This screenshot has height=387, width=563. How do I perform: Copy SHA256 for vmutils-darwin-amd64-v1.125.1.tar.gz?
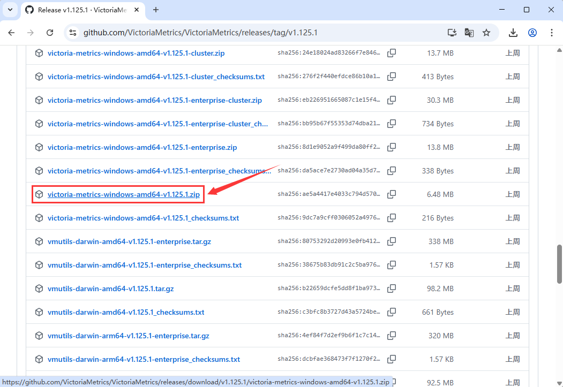392,289
